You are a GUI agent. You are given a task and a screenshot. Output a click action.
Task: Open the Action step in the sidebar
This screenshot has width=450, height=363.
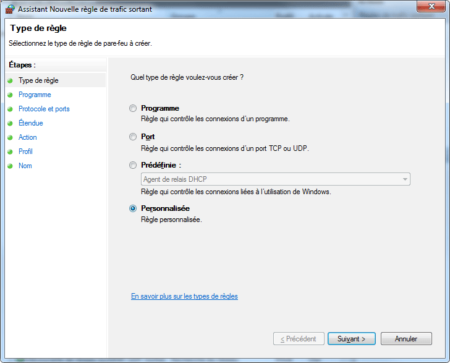(x=28, y=137)
